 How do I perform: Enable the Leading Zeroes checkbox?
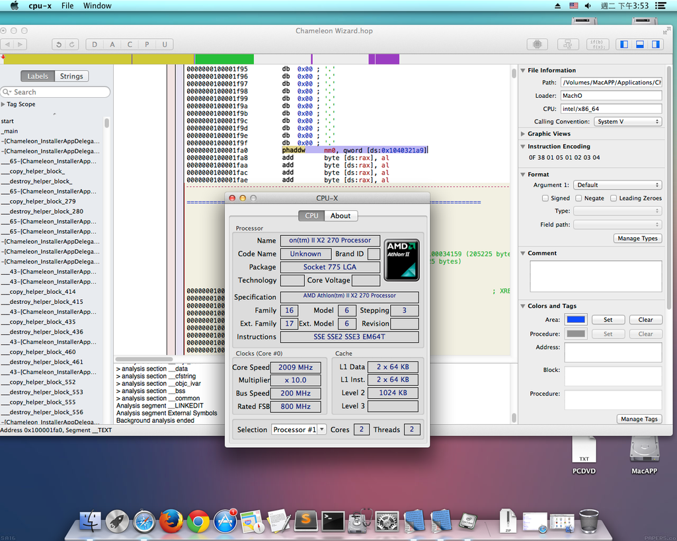(614, 198)
